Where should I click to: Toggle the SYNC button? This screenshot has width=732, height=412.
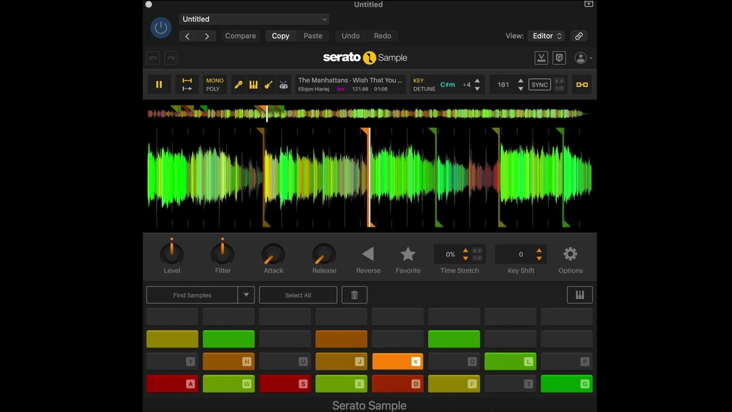click(x=539, y=85)
